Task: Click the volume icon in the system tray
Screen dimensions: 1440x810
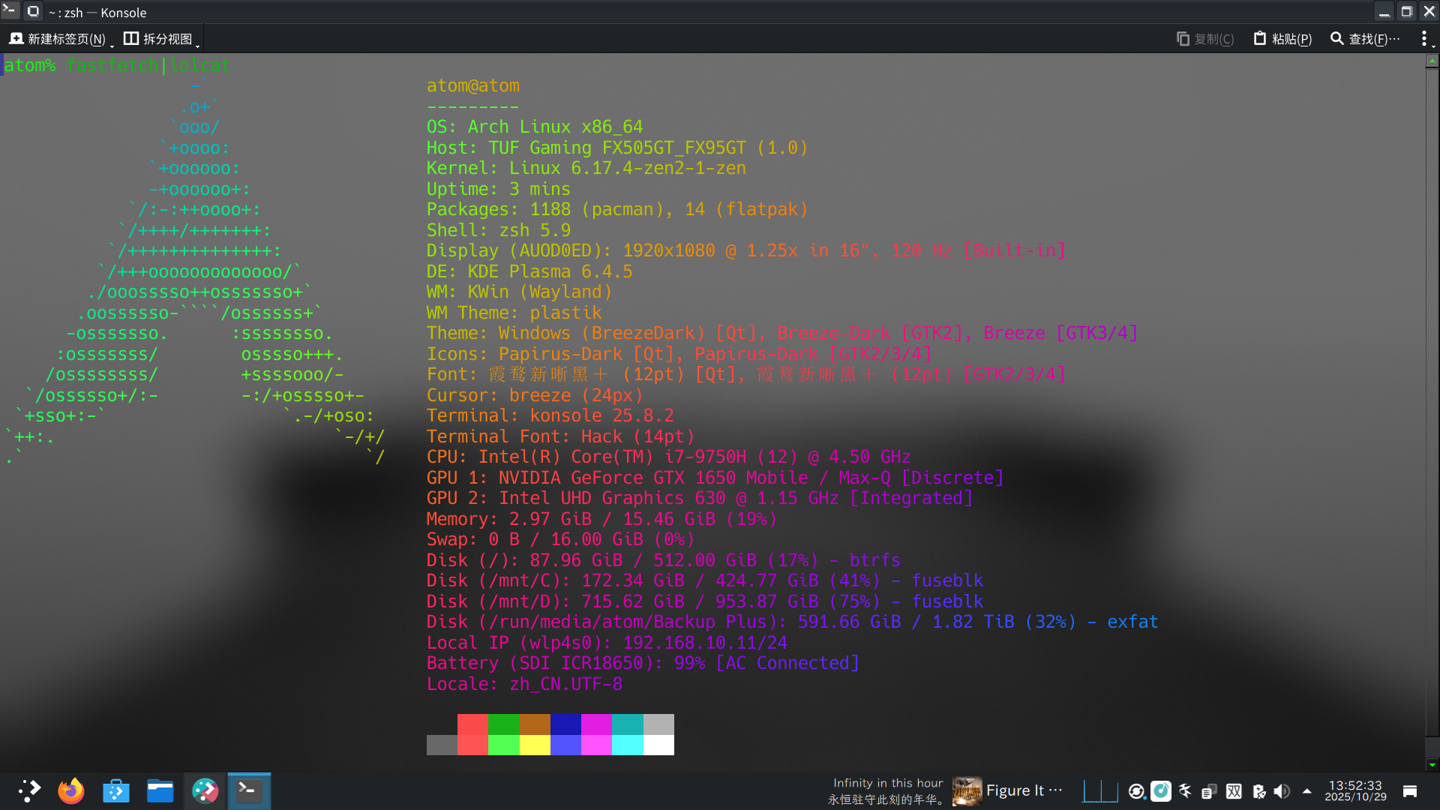Action: [x=1282, y=790]
